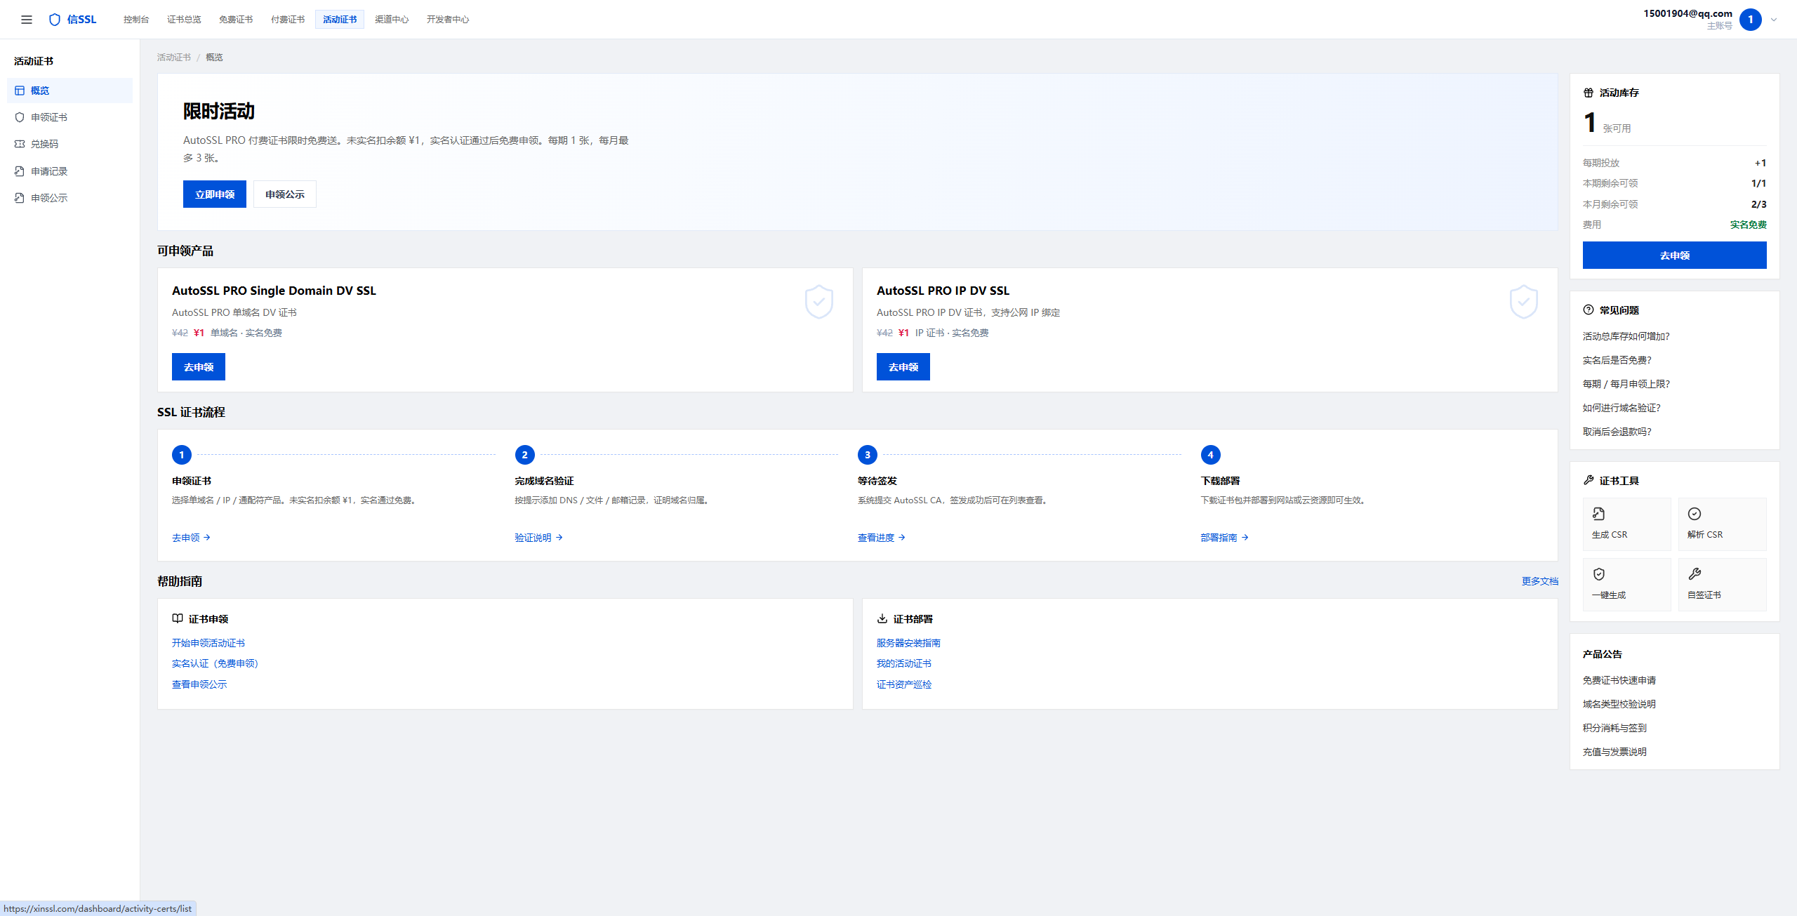Viewport: 1797px width, 916px height.
Task: Click the 申领公示 outlined button
Action: (285, 194)
